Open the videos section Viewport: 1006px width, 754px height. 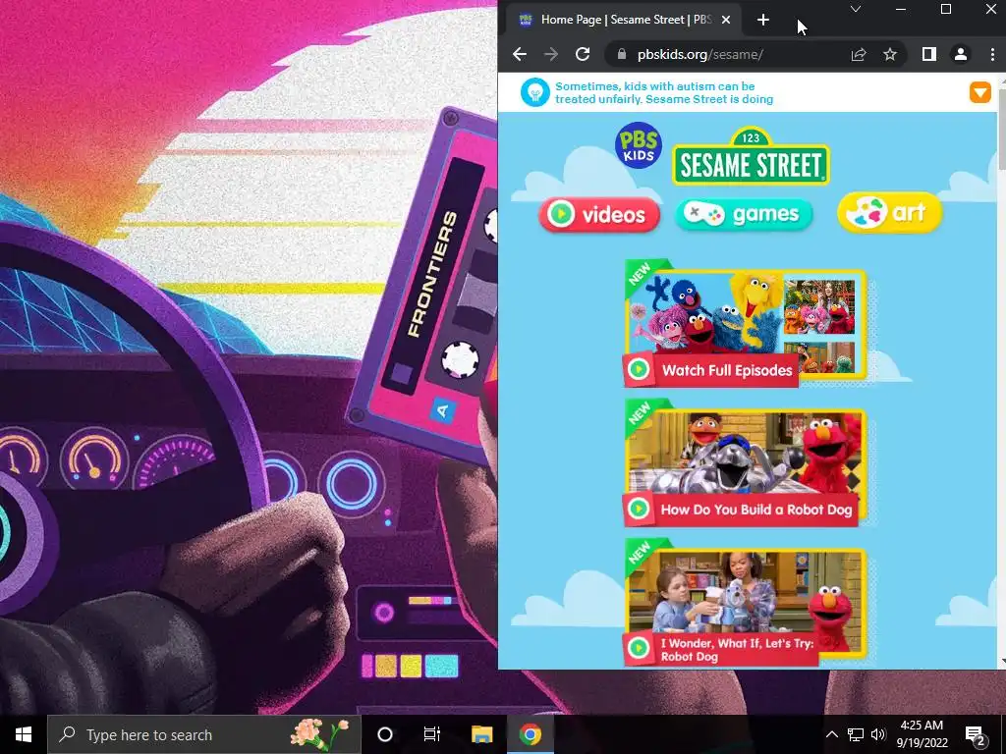coord(599,213)
